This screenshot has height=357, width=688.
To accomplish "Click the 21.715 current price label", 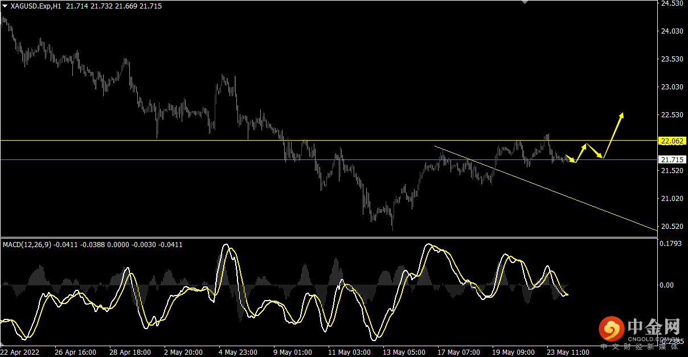I will [671, 160].
